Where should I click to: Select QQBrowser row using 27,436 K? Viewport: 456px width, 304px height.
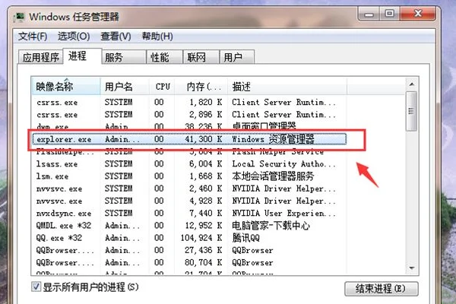(x=189, y=250)
